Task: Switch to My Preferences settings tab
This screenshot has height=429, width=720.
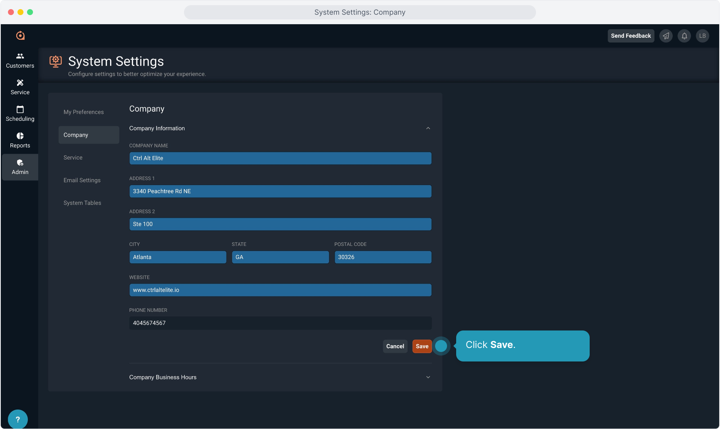Action: coord(83,112)
